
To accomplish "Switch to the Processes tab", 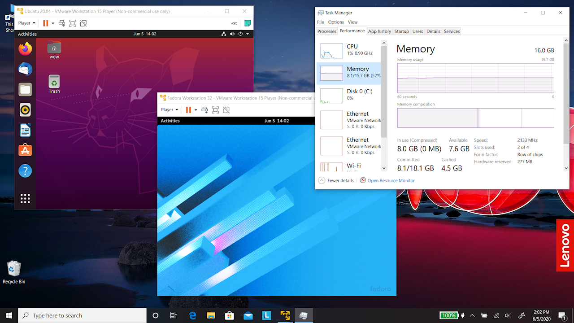I will coord(327,31).
